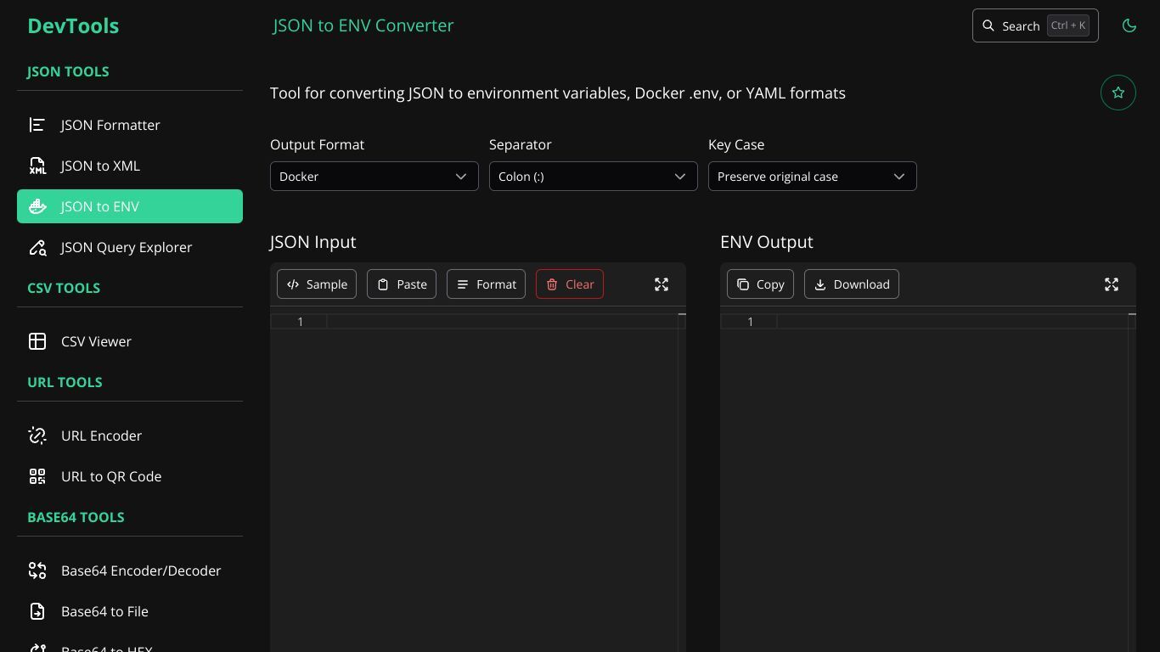Open Base64 to File tool
The width and height of the screenshot is (1160, 652).
click(x=130, y=611)
